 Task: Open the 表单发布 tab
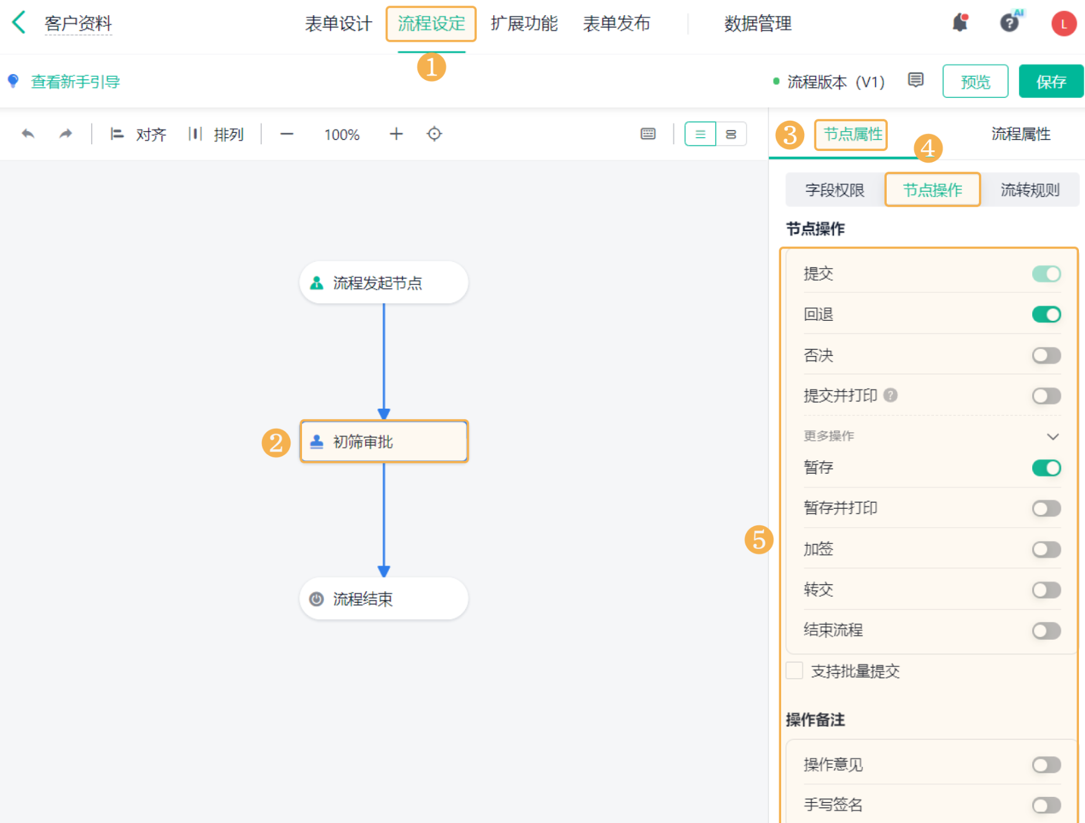click(x=616, y=24)
